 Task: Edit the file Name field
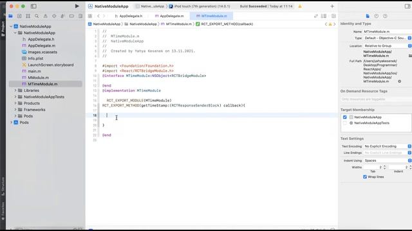point(388,31)
